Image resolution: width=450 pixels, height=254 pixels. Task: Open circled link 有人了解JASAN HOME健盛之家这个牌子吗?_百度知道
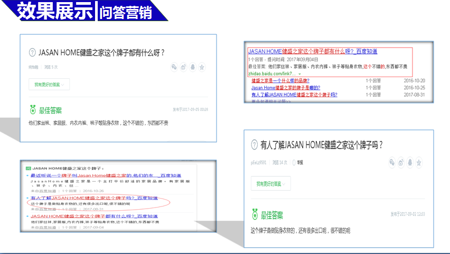pyautogui.click(x=94, y=198)
